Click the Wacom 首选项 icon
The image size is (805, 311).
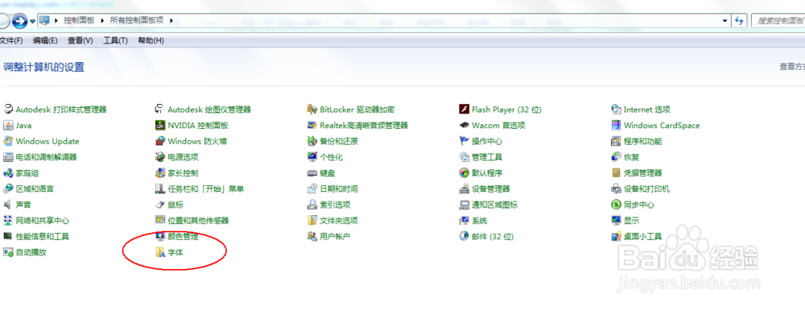(464, 125)
